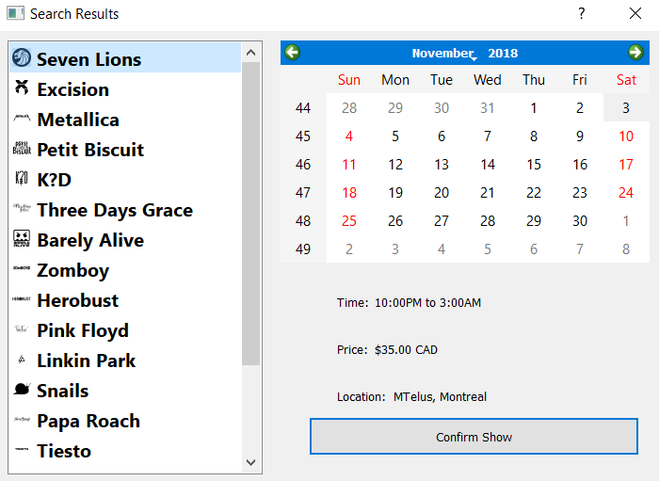Select Linkin Park in the results

[125, 361]
